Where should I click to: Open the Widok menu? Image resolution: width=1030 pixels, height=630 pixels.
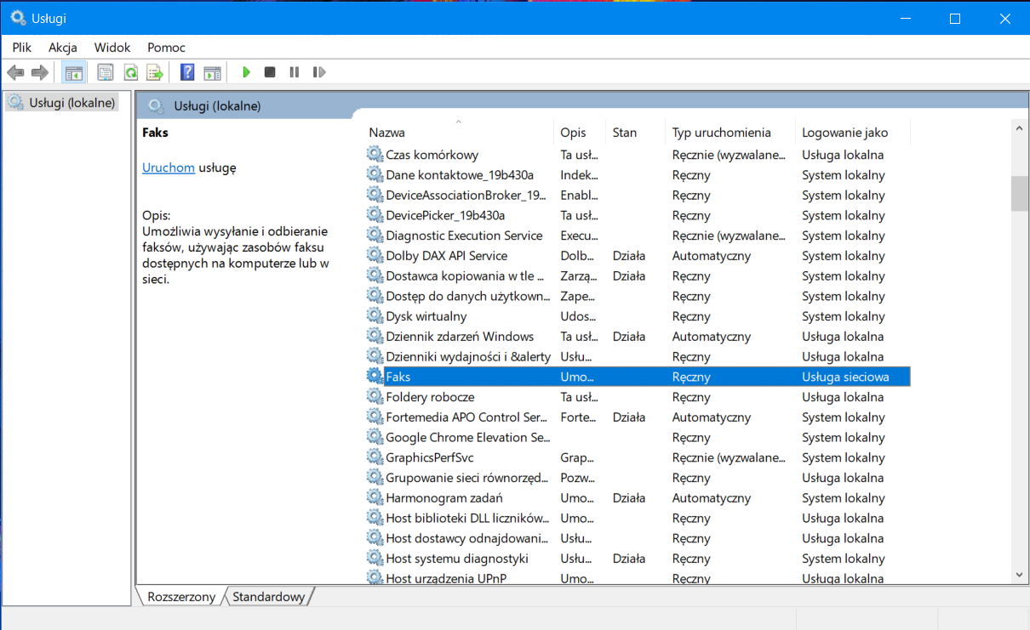(x=112, y=48)
